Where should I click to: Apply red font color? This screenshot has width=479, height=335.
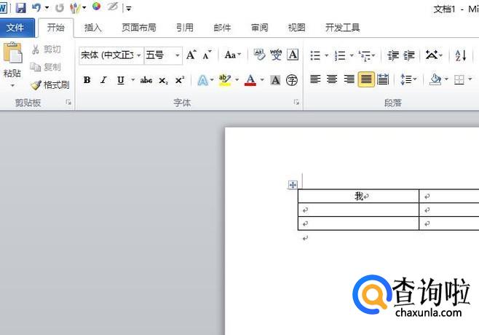pos(250,80)
